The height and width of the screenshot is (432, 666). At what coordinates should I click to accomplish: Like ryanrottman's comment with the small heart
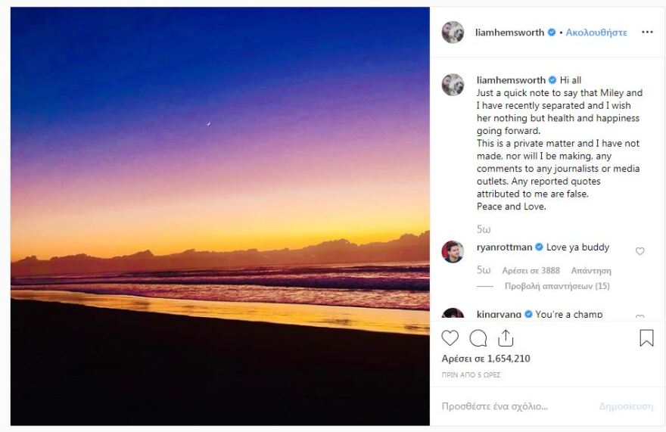(x=640, y=251)
